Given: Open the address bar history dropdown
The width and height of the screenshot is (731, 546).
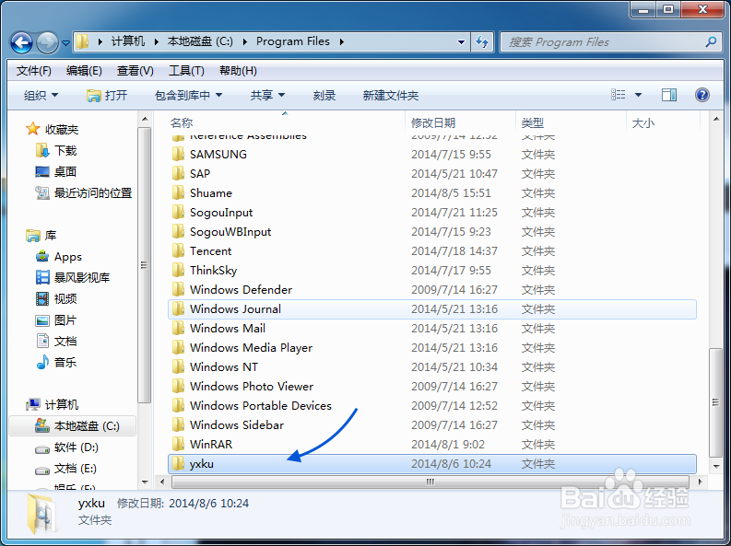Looking at the screenshot, I should coord(461,41).
